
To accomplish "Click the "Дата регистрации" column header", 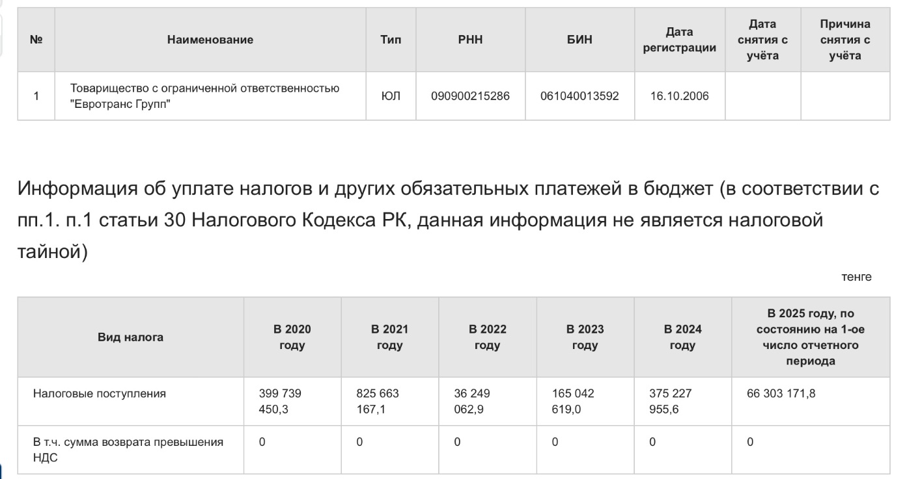I will pyautogui.click(x=679, y=40).
